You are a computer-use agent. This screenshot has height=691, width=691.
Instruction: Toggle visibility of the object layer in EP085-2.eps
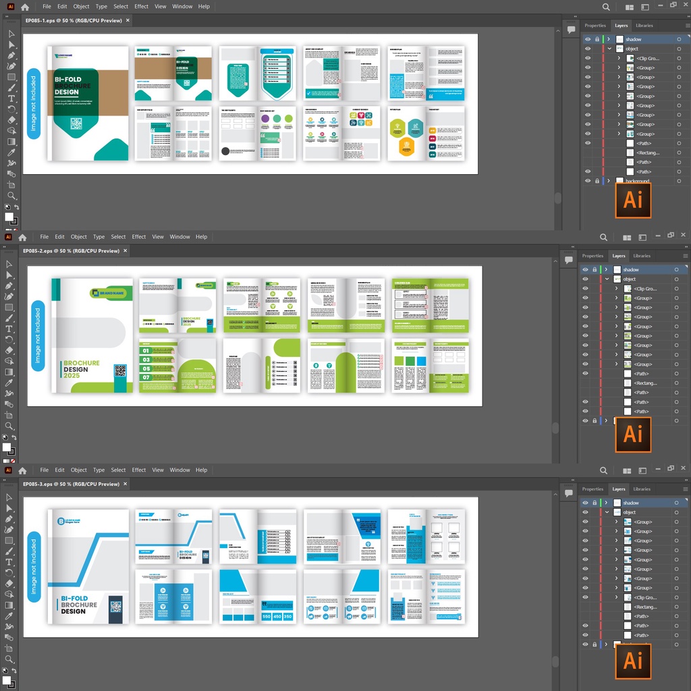coord(585,279)
